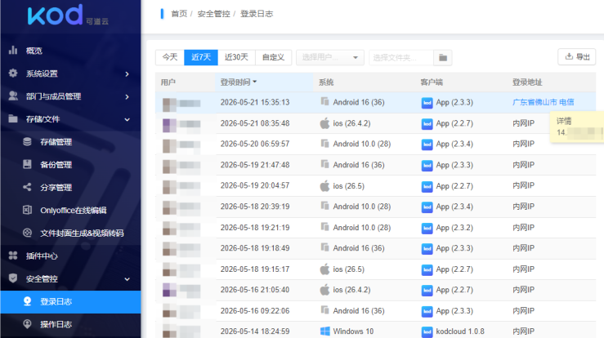Open 存储管理 in the sidebar menu
604x338 pixels.
coord(70,142)
